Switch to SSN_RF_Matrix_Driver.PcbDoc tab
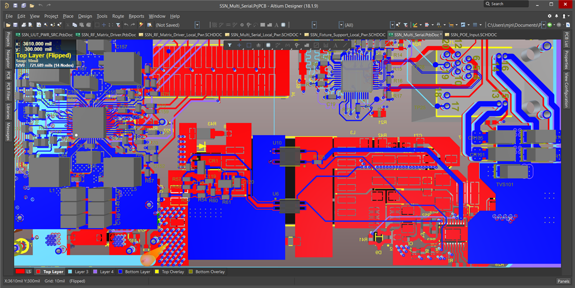The width and height of the screenshot is (575, 288). click(x=105, y=35)
